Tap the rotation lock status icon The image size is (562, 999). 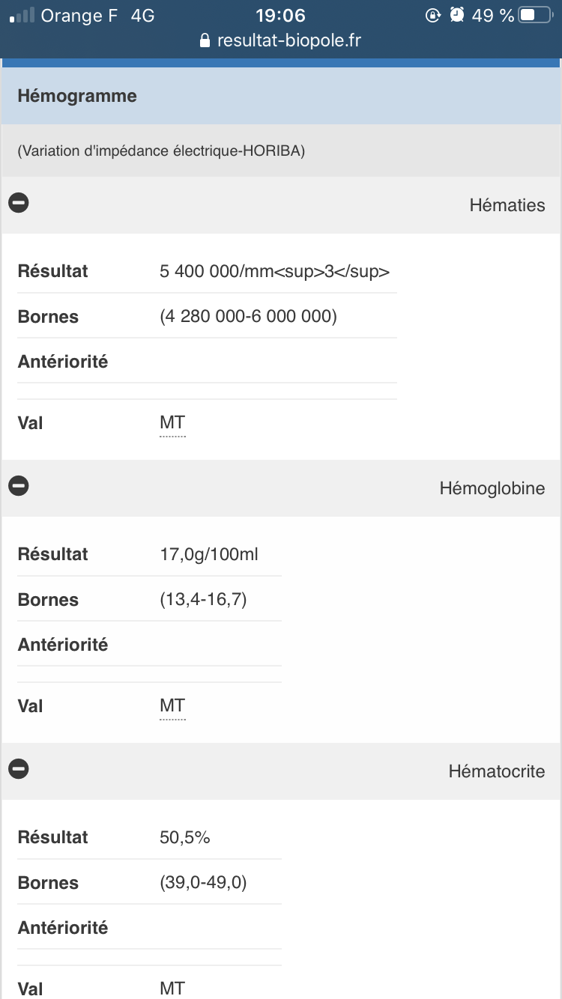[432, 15]
